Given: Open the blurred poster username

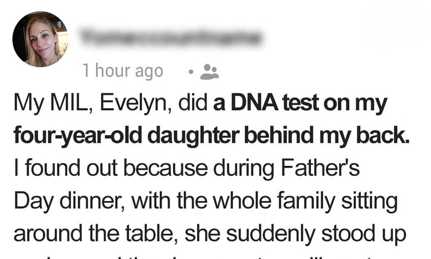Looking at the screenshot, I should [170, 37].
